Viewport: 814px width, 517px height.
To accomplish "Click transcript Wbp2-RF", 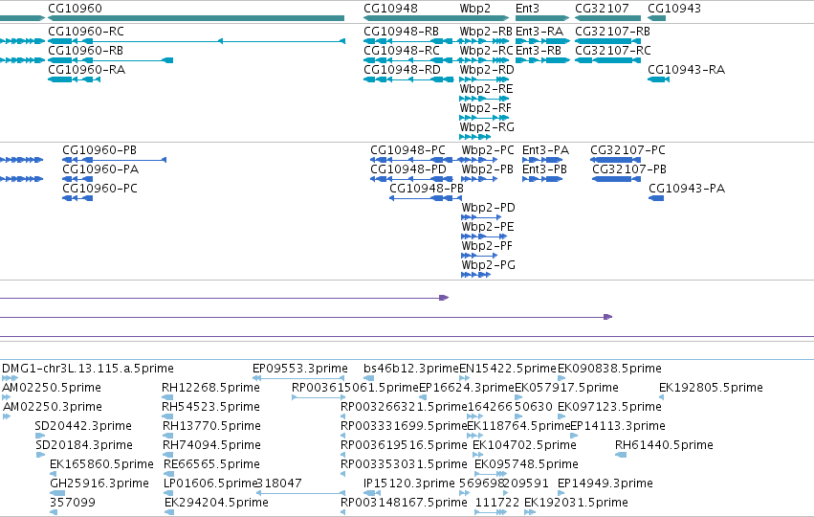I will click(484, 118).
